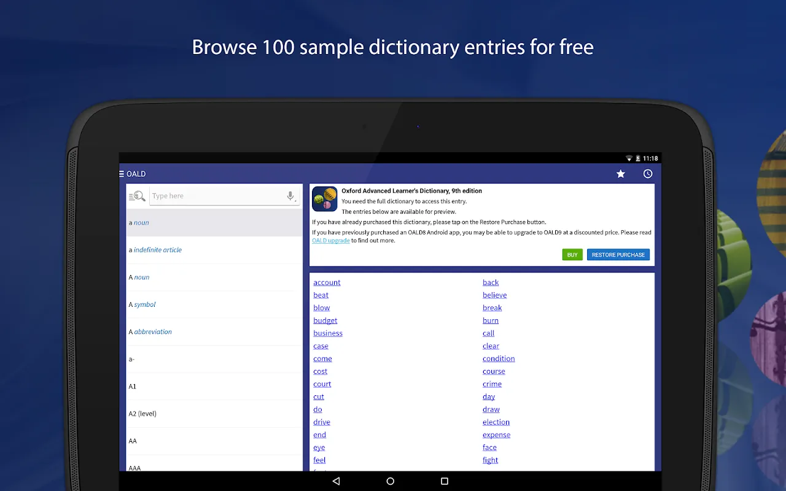The height and width of the screenshot is (491, 786).
Task: Open the 'back' sample entry
Action: point(491,282)
